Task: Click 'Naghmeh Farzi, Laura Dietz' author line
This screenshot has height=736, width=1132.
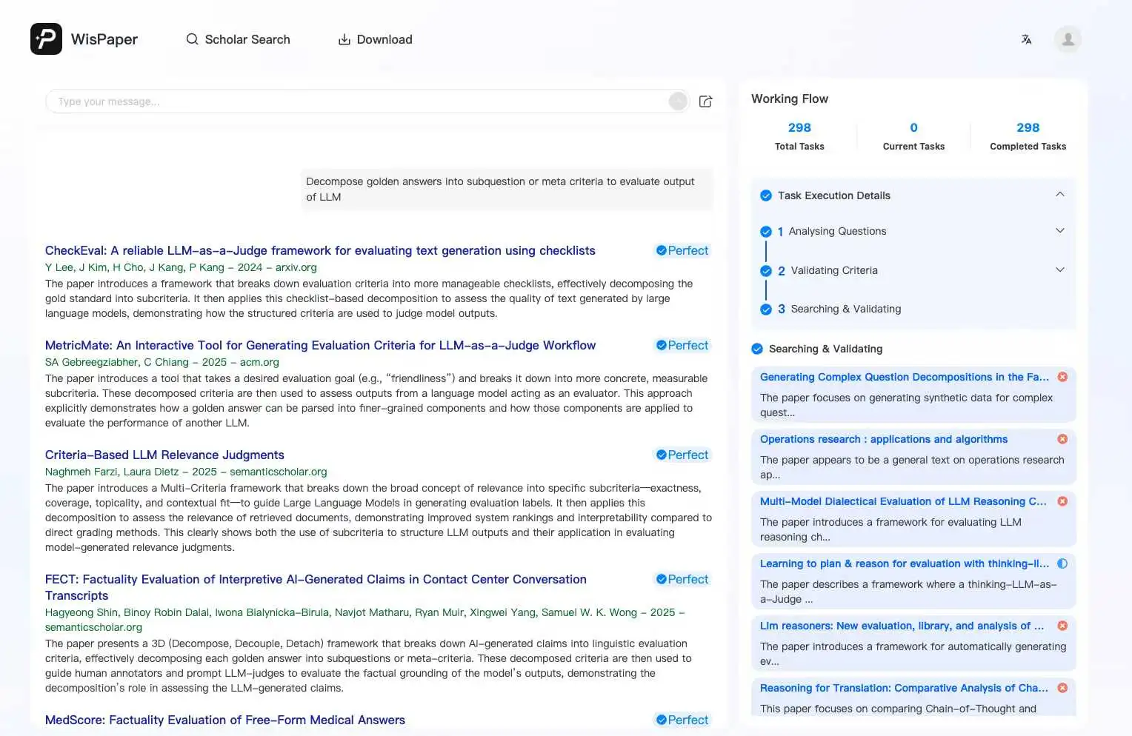Action: tap(186, 472)
